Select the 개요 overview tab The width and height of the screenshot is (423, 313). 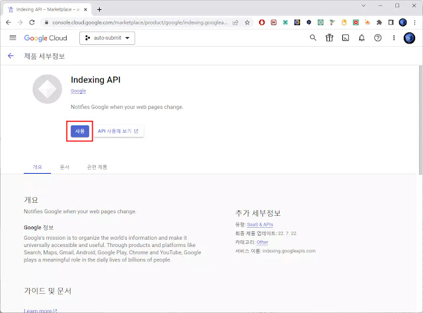pos(37,167)
